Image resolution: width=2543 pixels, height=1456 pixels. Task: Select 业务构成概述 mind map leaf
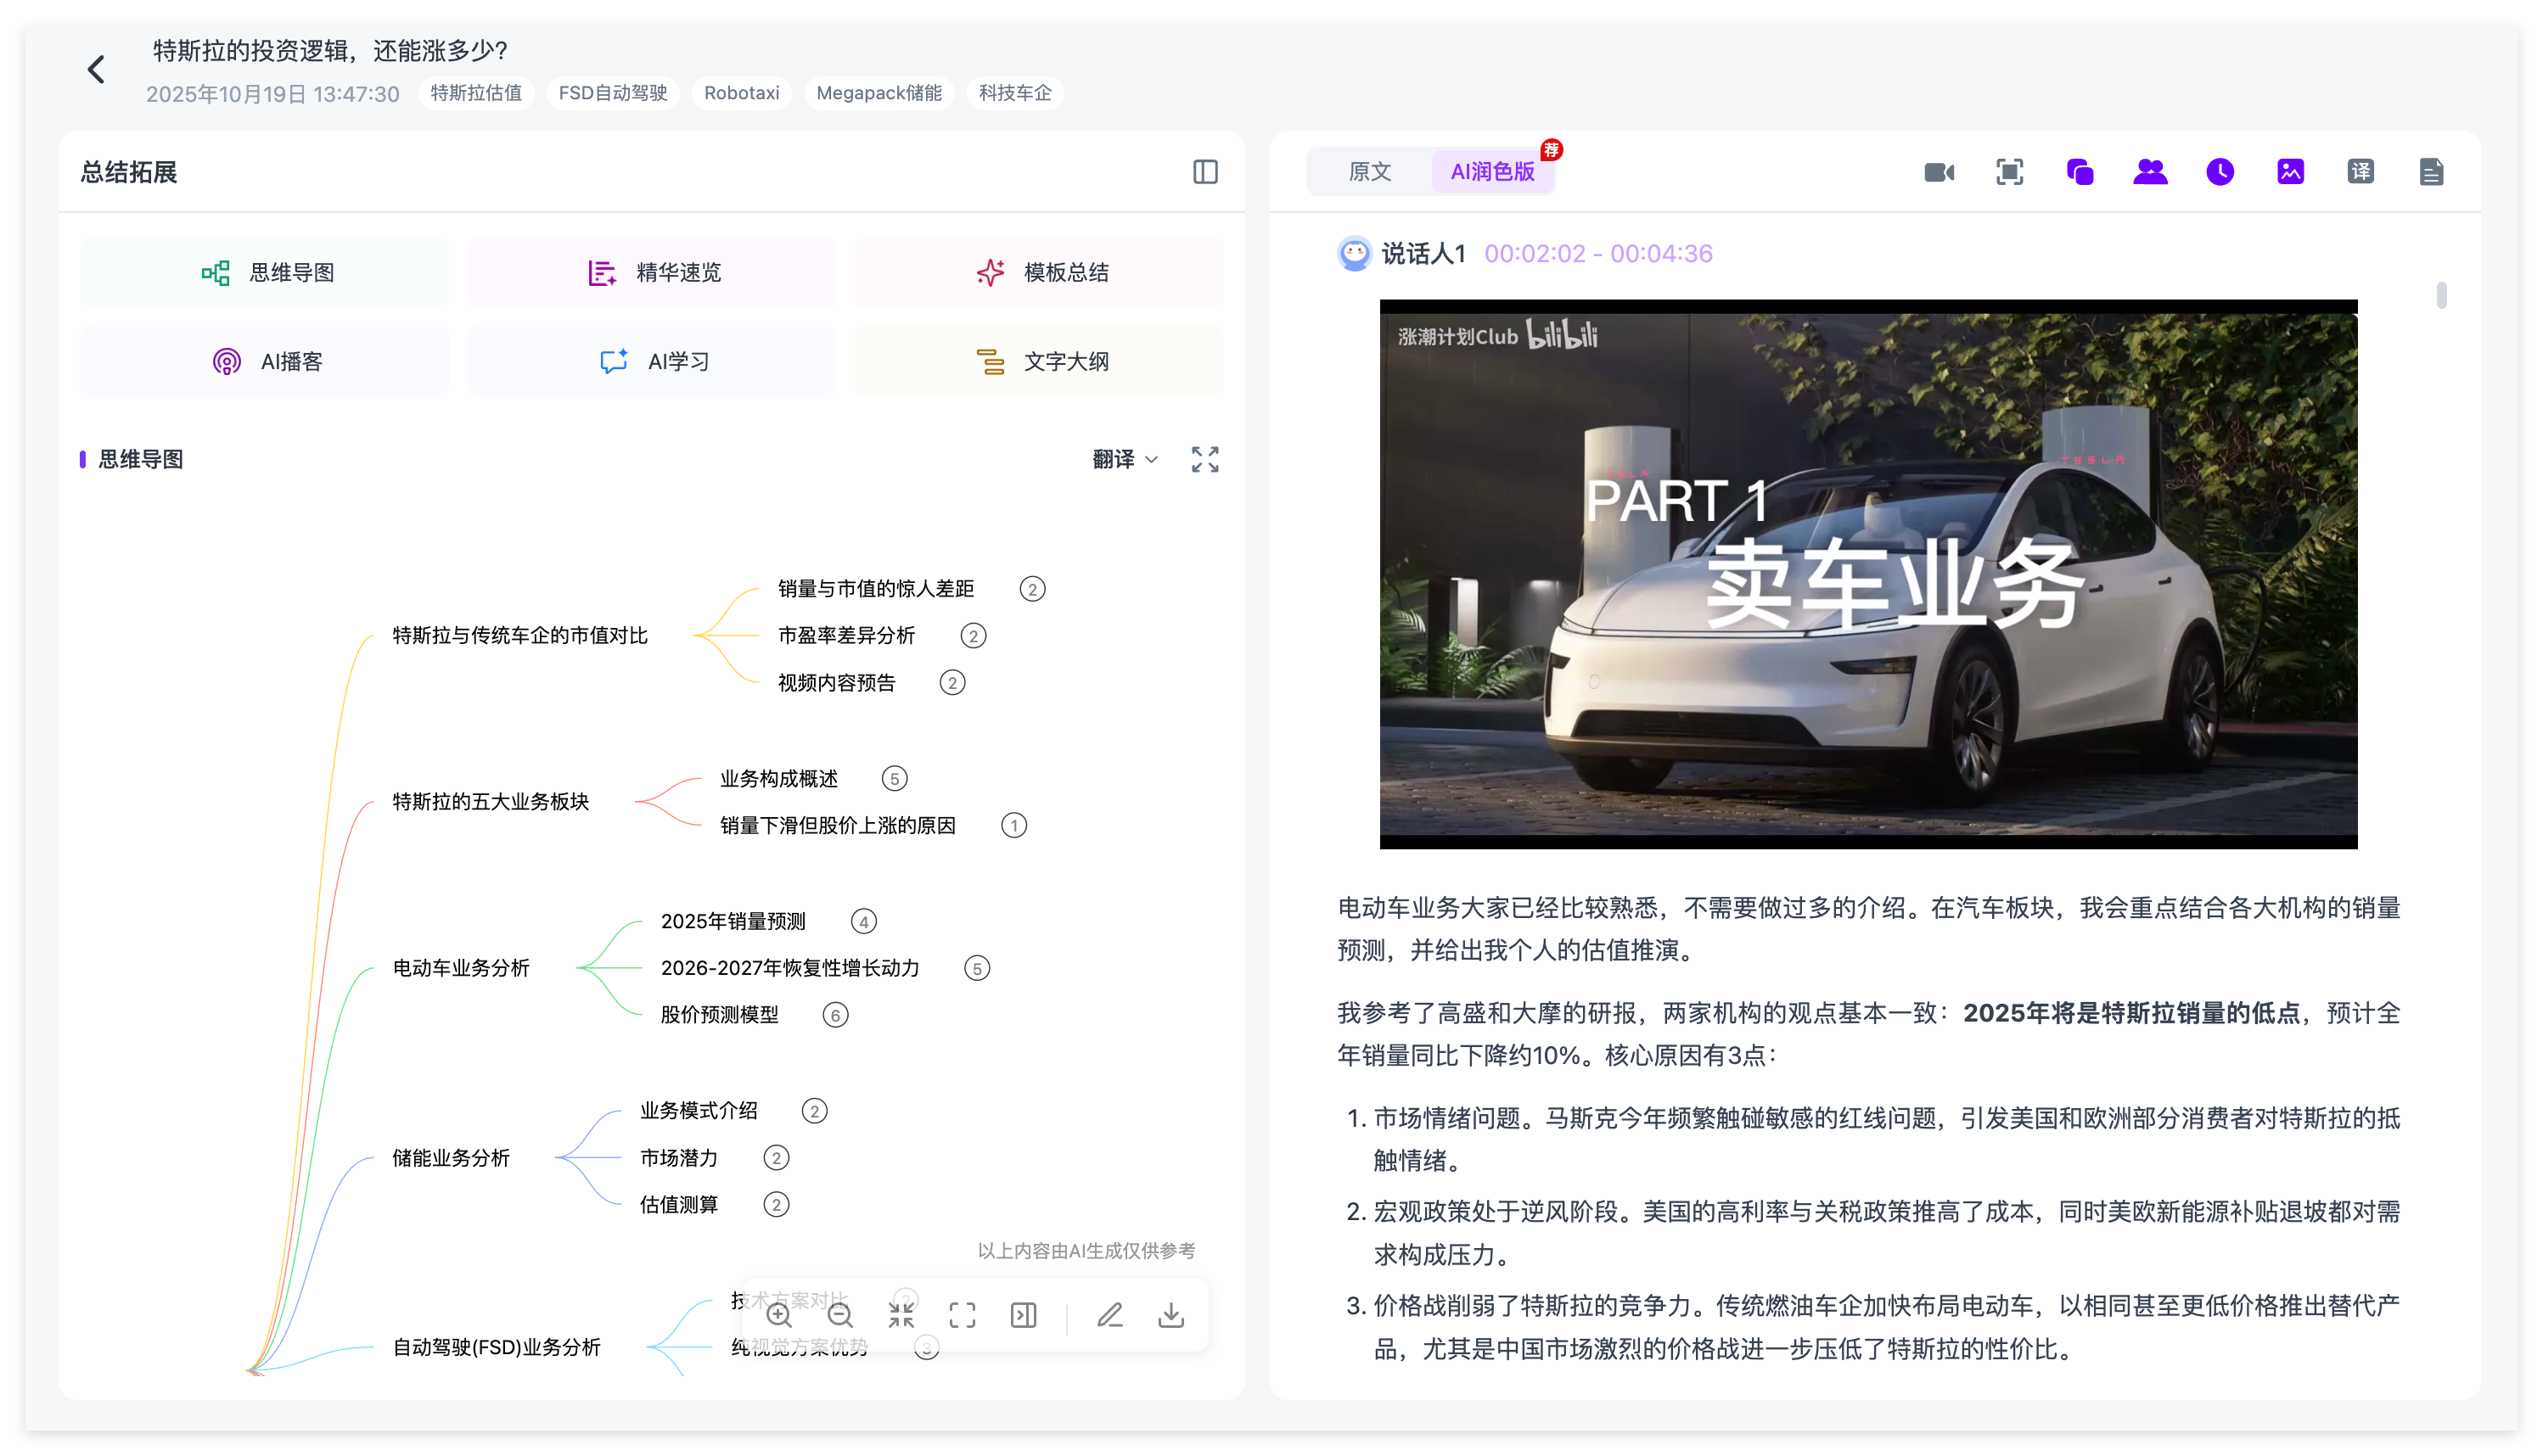779,779
